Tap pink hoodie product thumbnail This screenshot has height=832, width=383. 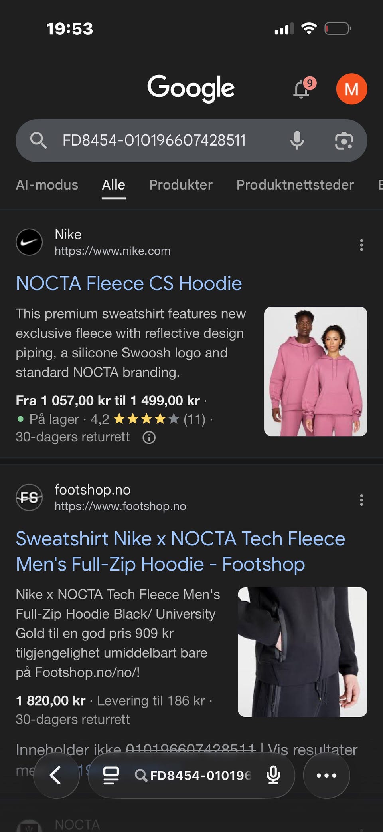pyautogui.click(x=315, y=371)
